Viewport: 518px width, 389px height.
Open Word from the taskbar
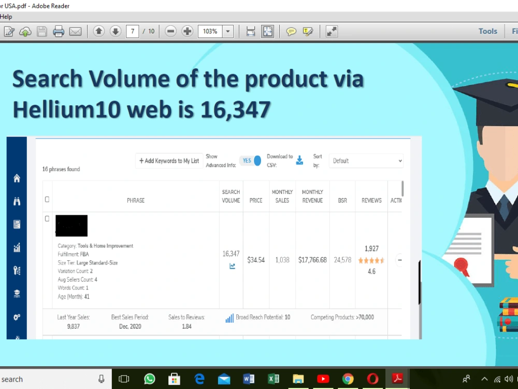249,379
